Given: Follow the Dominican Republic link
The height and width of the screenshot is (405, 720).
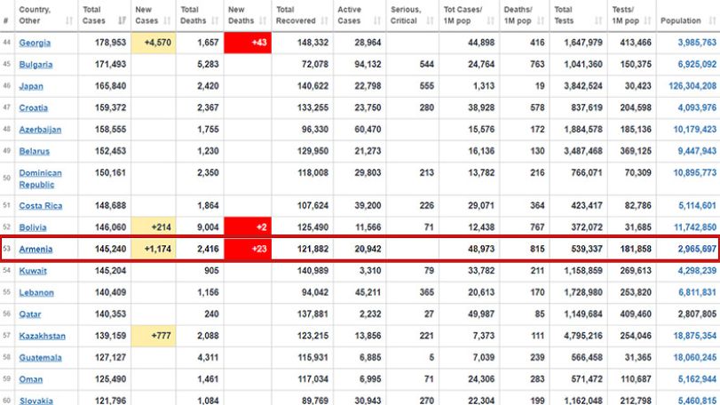Looking at the screenshot, I should tap(41, 179).
